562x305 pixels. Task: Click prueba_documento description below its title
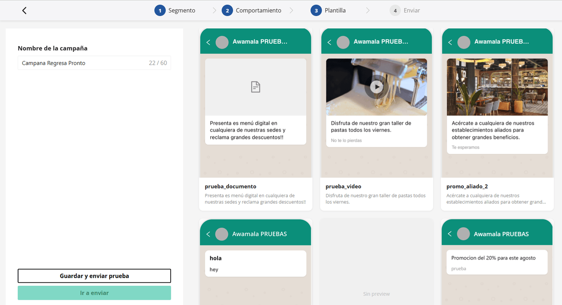[255, 199]
